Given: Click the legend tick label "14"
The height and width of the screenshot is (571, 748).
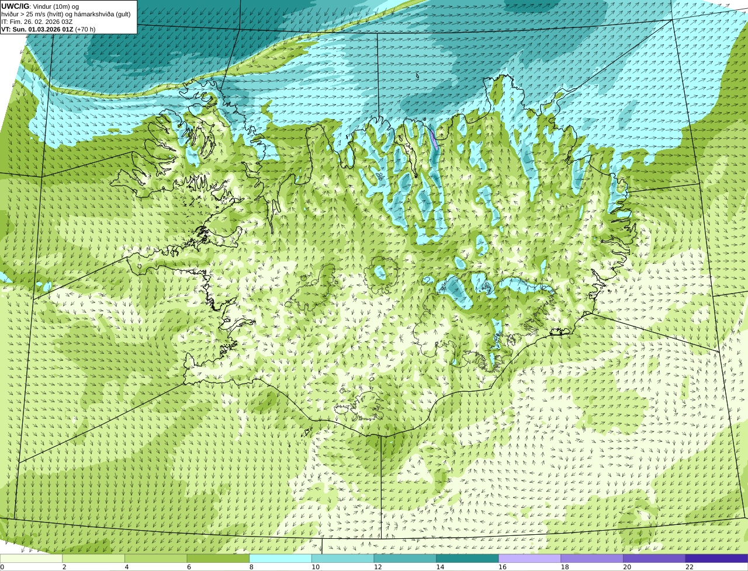Looking at the screenshot, I should (x=440, y=567).
